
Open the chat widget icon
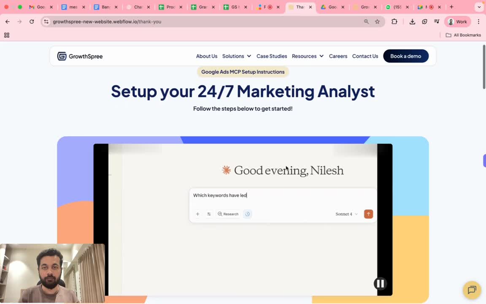click(472, 290)
